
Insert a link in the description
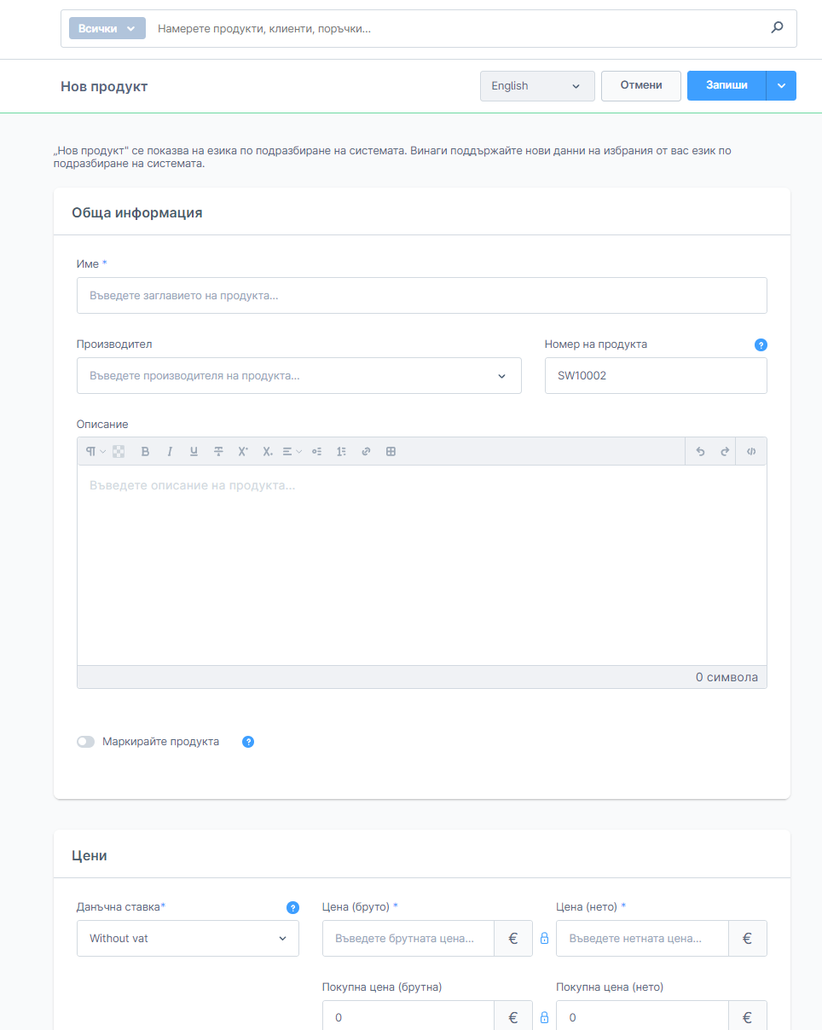[x=366, y=452]
